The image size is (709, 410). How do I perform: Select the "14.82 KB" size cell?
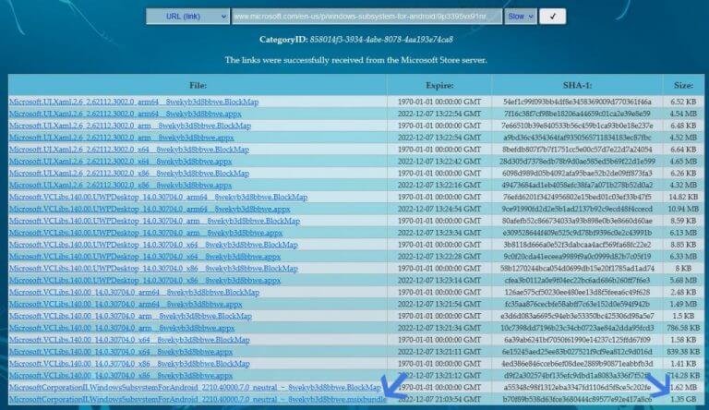(x=683, y=197)
